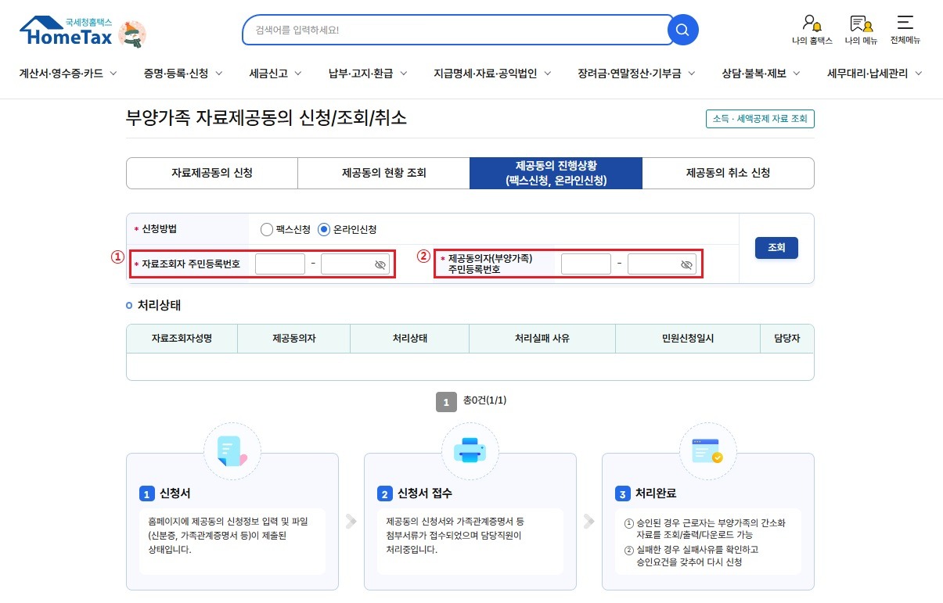The width and height of the screenshot is (943, 603).
Task: Expand the 계산서·영수증·카드 menu
Action: point(68,74)
